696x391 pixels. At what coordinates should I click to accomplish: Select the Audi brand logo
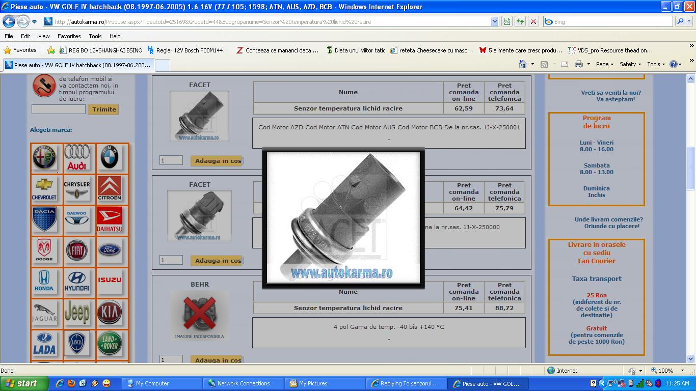(x=77, y=157)
